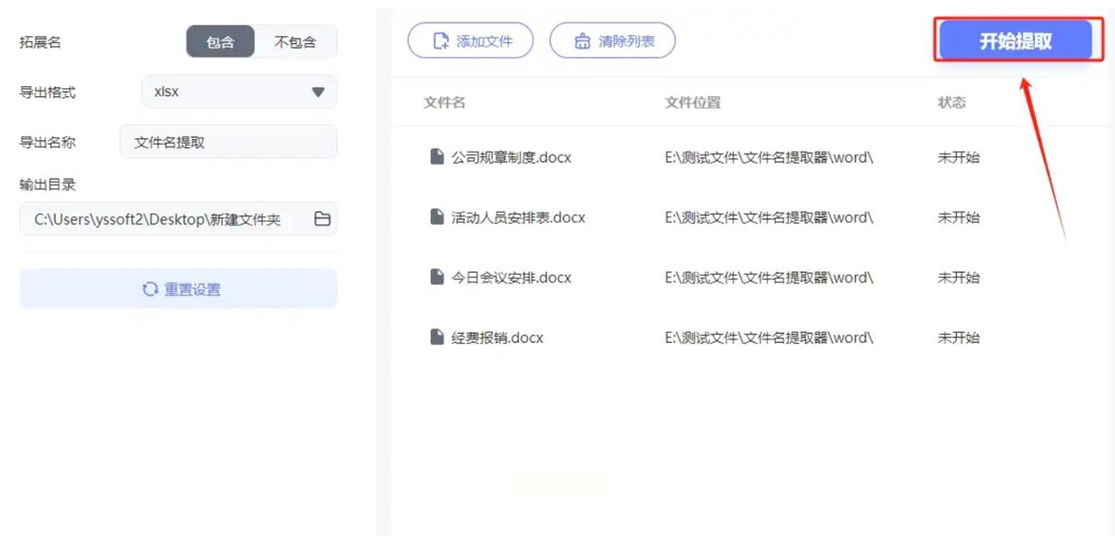The image size is (1115, 536).
Task: Click the dropdown arrow of 导出格式
Action: coord(318,92)
